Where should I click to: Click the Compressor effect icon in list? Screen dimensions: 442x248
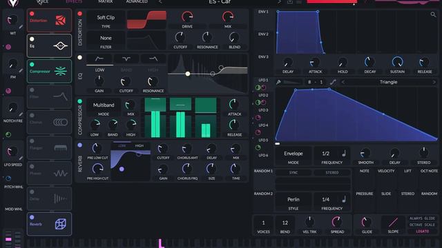coord(61,71)
